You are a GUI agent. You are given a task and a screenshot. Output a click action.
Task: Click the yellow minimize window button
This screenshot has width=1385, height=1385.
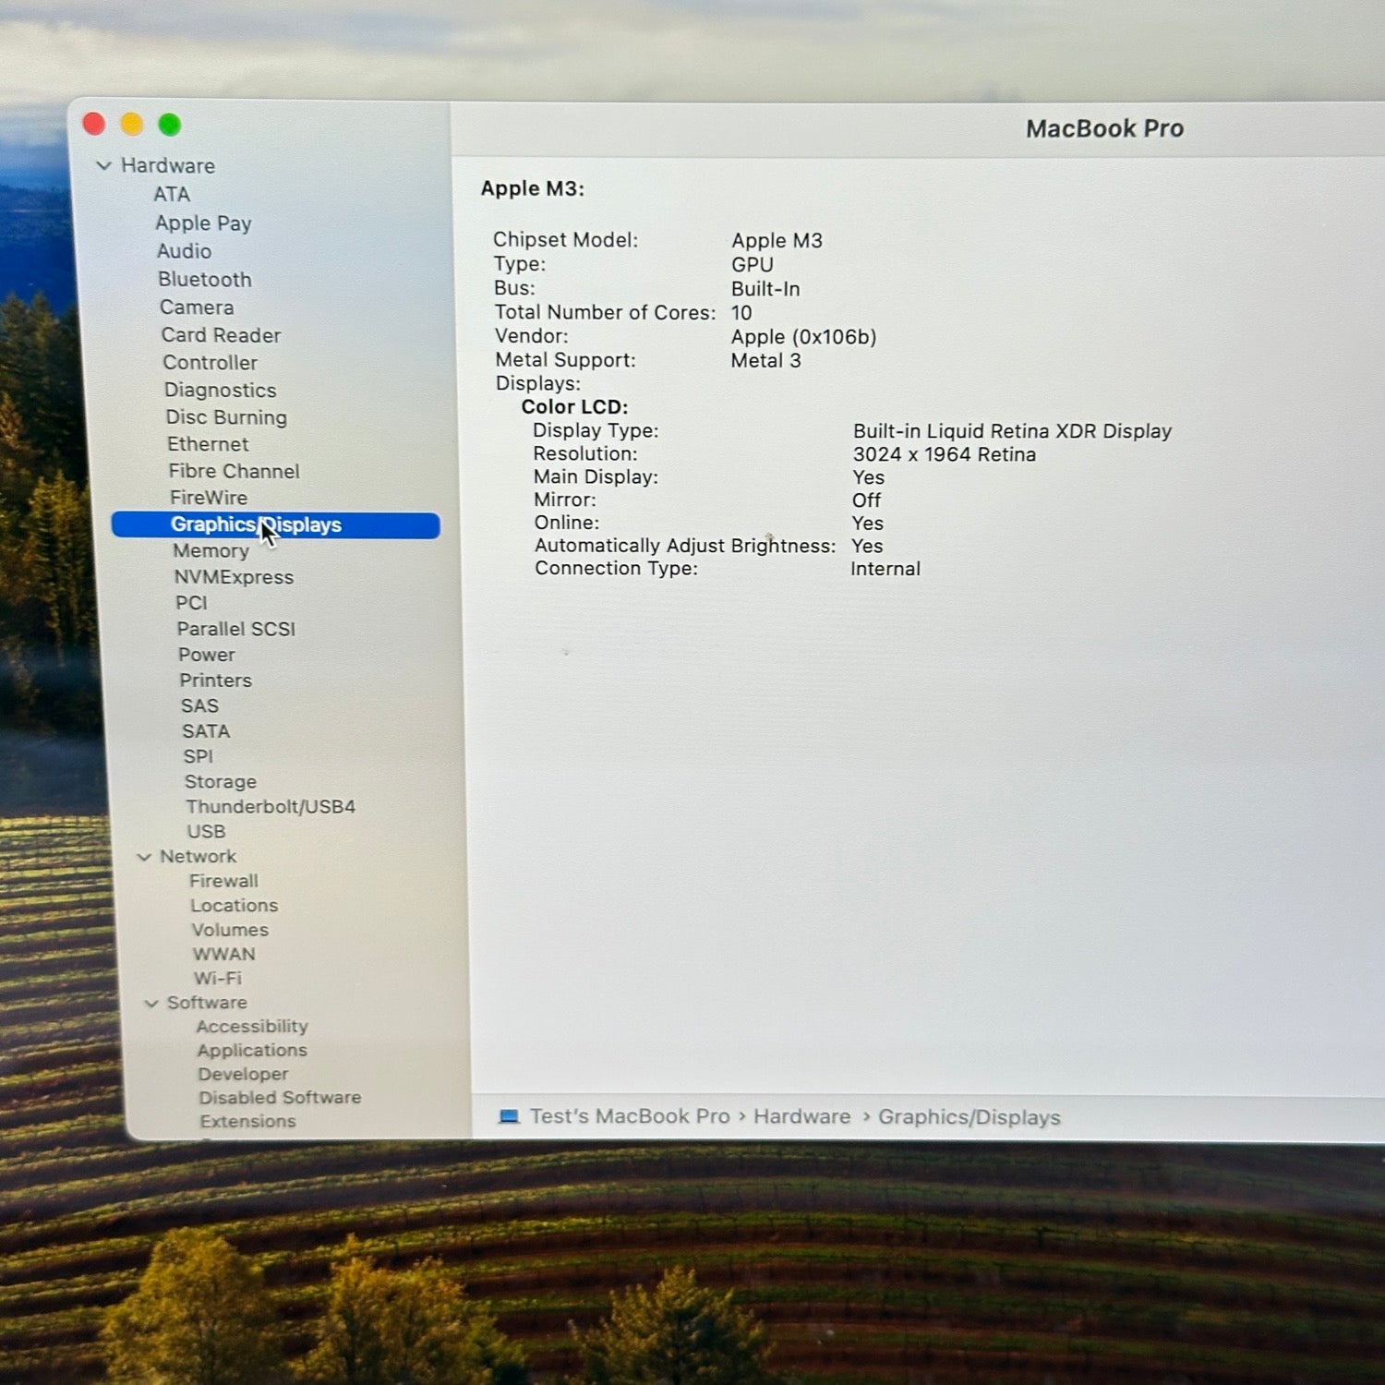[x=132, y=124]
